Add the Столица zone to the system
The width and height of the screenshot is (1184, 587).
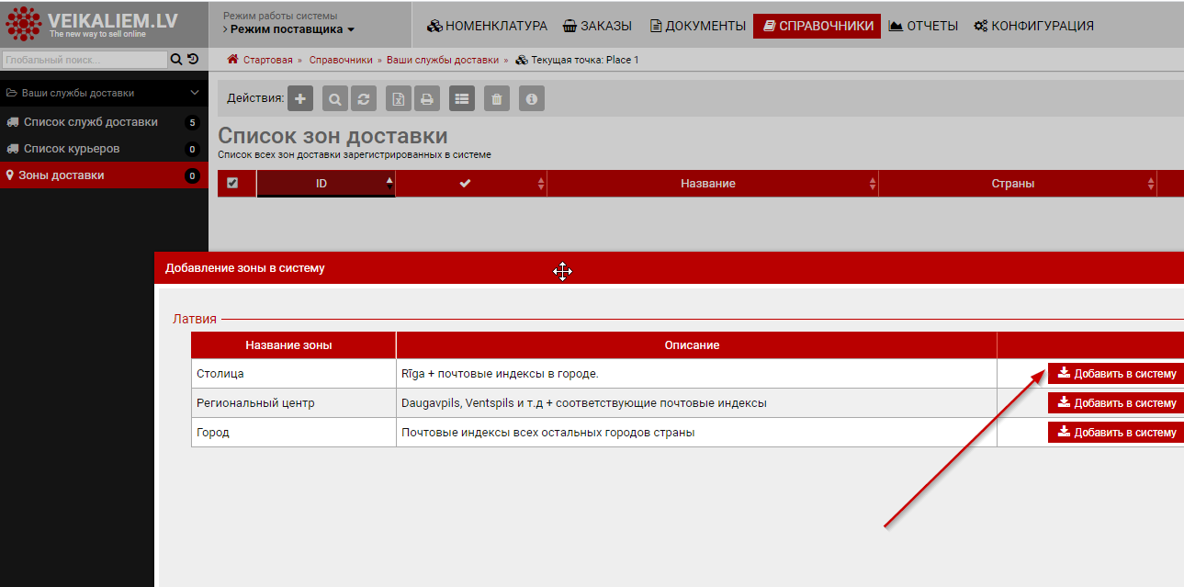pyautogui.click(x=1116, y=374)
